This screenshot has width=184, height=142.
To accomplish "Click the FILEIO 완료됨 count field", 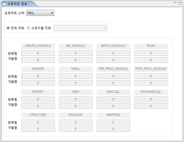I will pos(151,53).
